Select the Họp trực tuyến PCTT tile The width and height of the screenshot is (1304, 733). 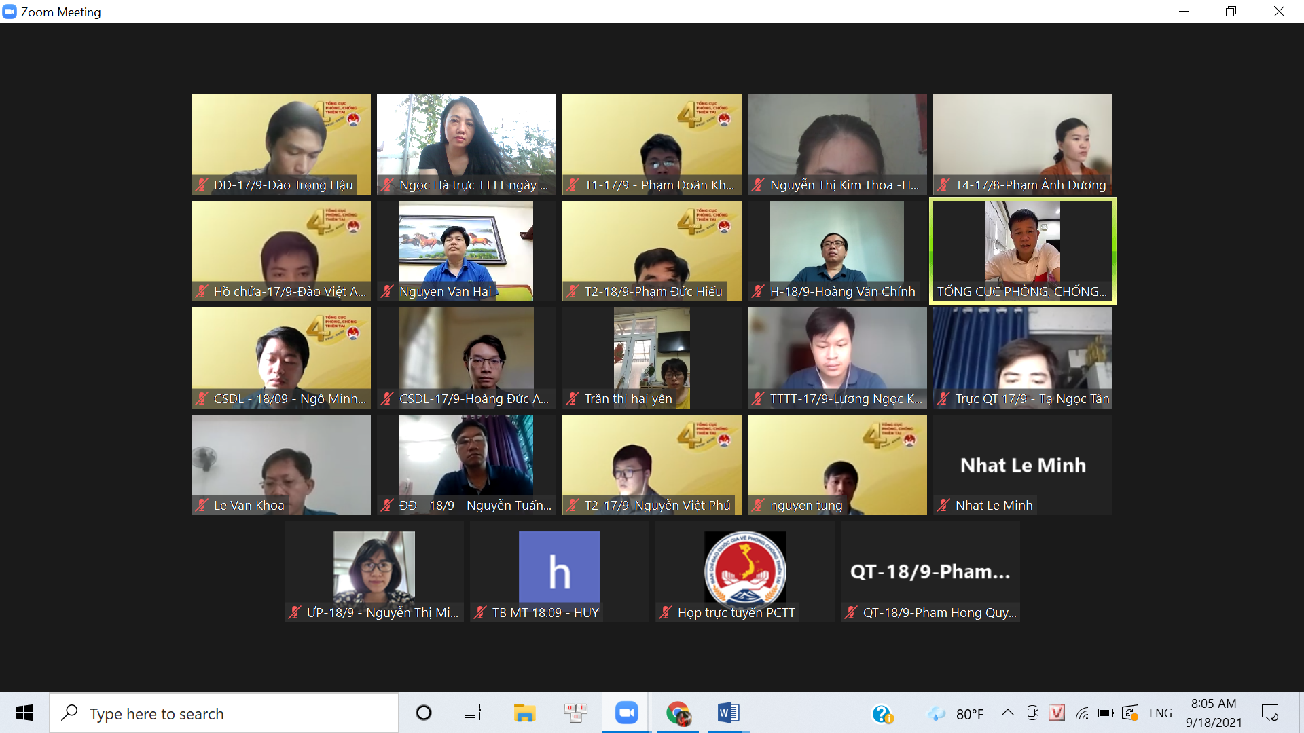[x=745, y=572]
